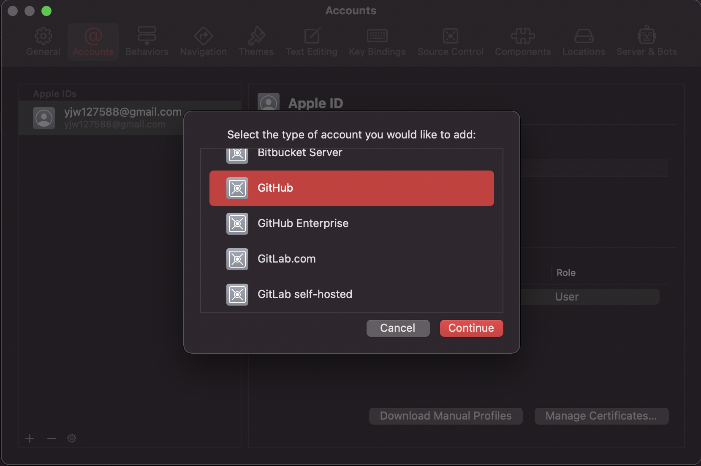Click the green zoom window button

click(x=46, y=11)
